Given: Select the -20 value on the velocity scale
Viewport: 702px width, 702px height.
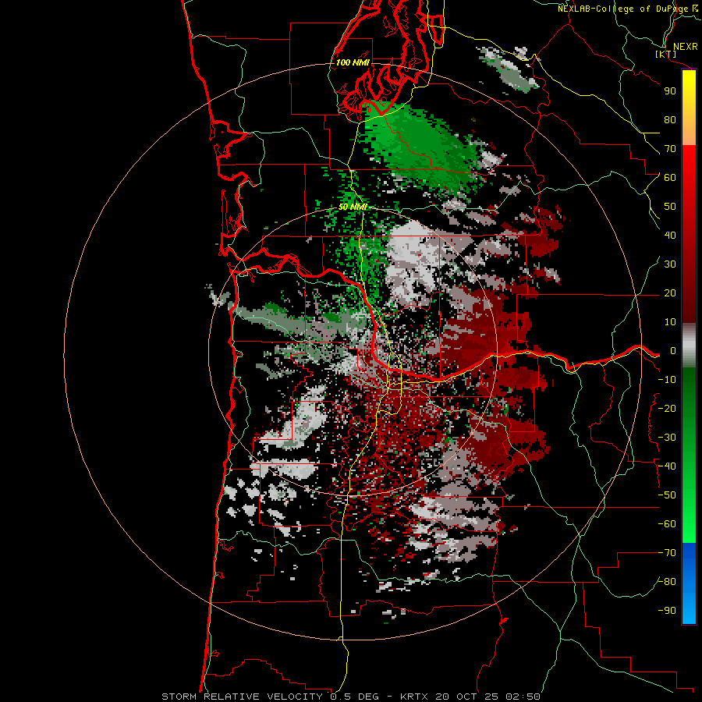Looking at the screenshot, I should [667, 408].
